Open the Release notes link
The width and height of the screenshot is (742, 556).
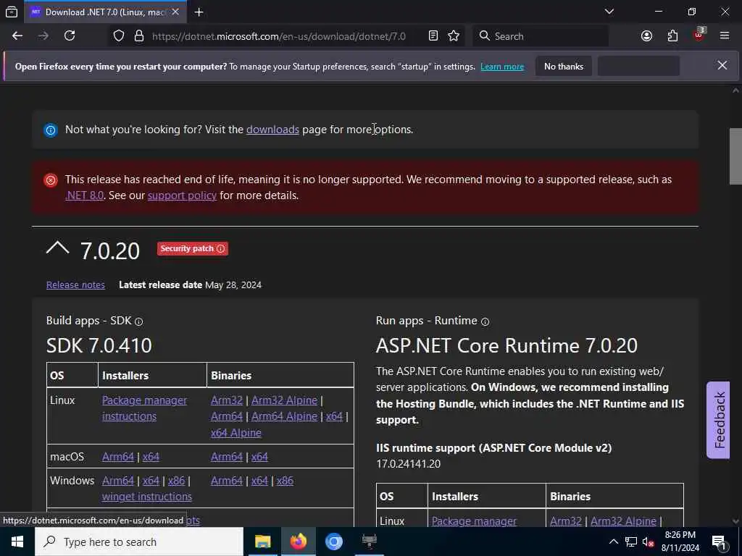click(75, 285)
